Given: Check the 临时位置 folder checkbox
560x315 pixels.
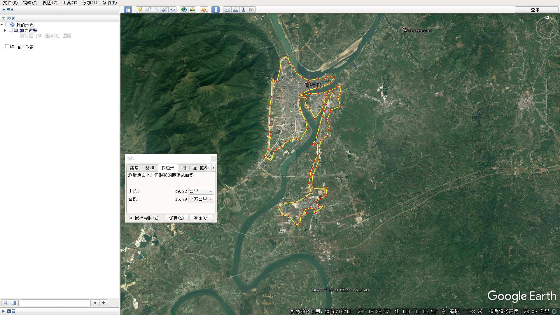Looking at the screenshot, I should click(7, 47).
